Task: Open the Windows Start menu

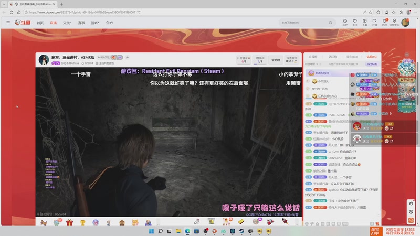Action: coord(151,231)
